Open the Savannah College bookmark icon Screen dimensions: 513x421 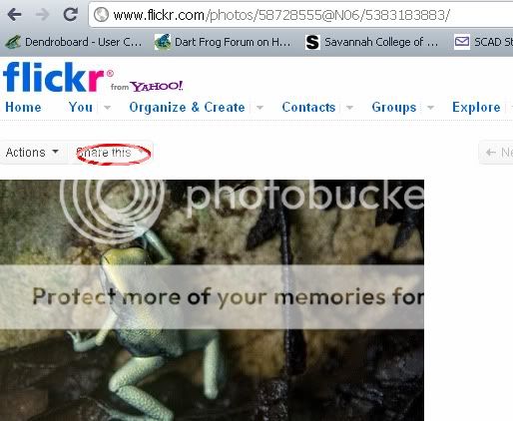(x=312, y=42)
